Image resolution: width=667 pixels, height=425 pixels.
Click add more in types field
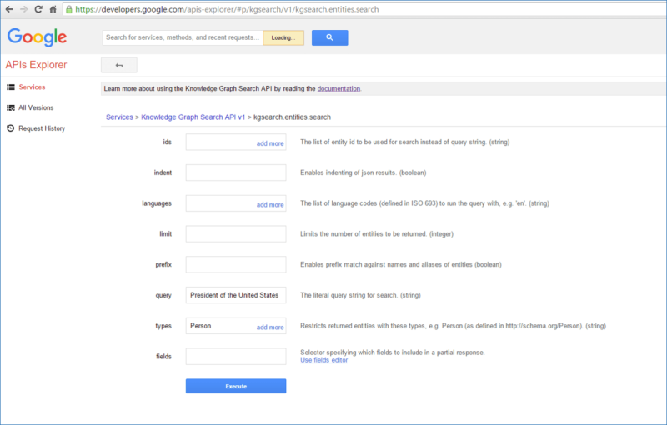(x=270, y=327)
